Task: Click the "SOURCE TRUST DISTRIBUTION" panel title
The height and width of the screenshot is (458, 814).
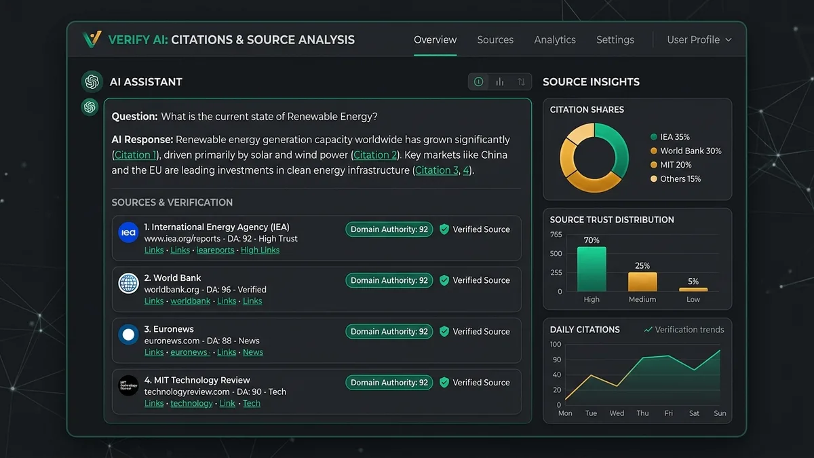Action: pyautogui.click(x=612, y=220)
